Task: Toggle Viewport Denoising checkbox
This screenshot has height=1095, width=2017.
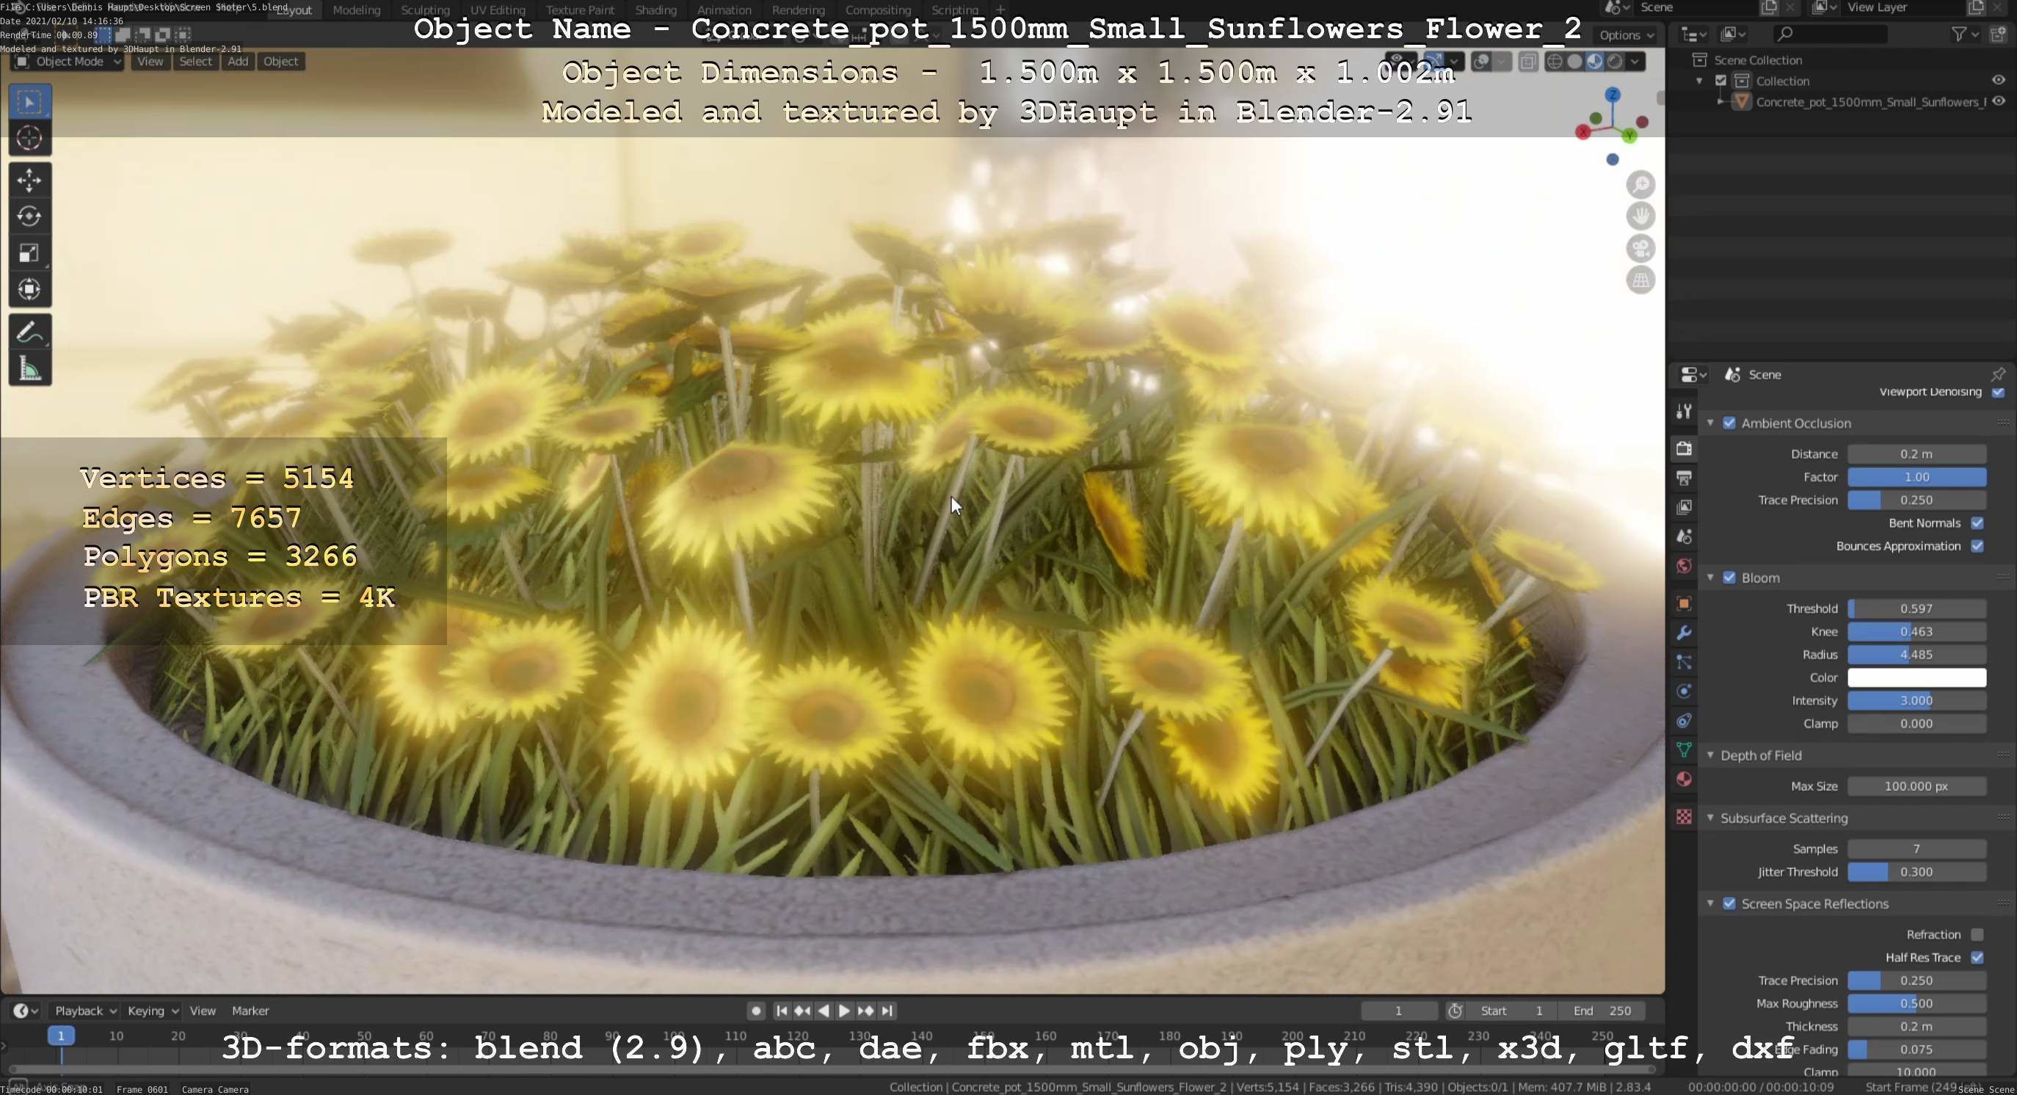Action: click(x=1998, y=392)
